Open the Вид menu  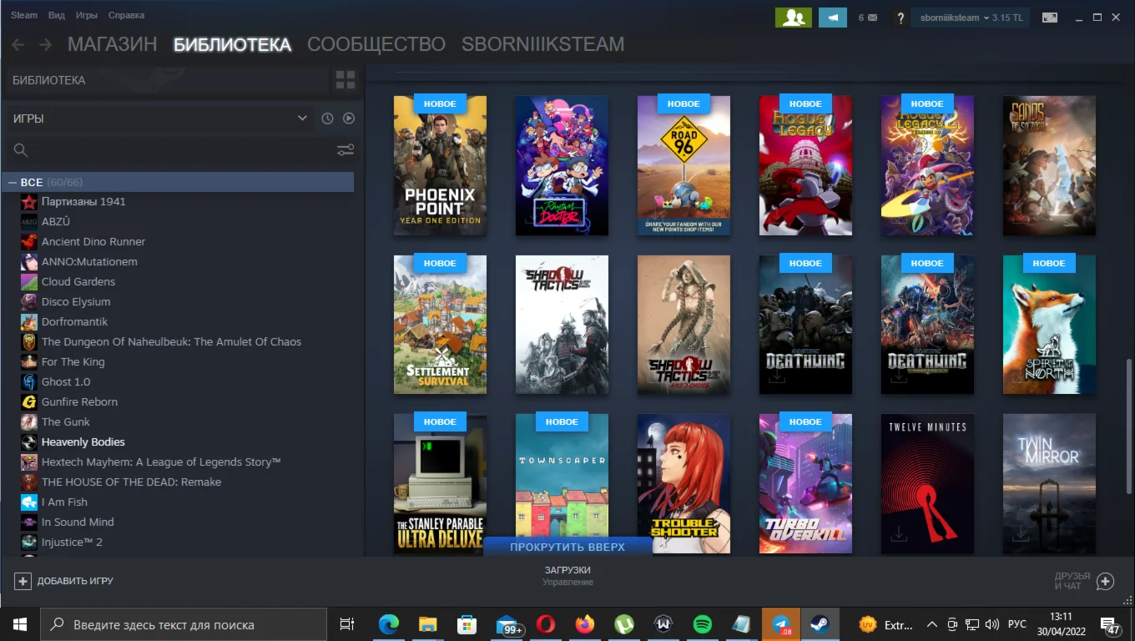tap(57, 15)
